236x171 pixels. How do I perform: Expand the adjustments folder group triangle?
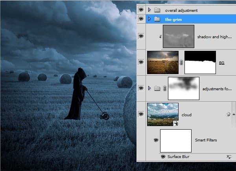(149, 88)
